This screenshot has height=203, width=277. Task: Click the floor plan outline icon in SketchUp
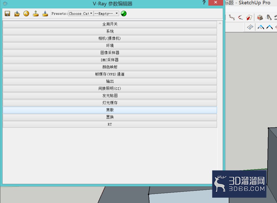click(250, 27)
